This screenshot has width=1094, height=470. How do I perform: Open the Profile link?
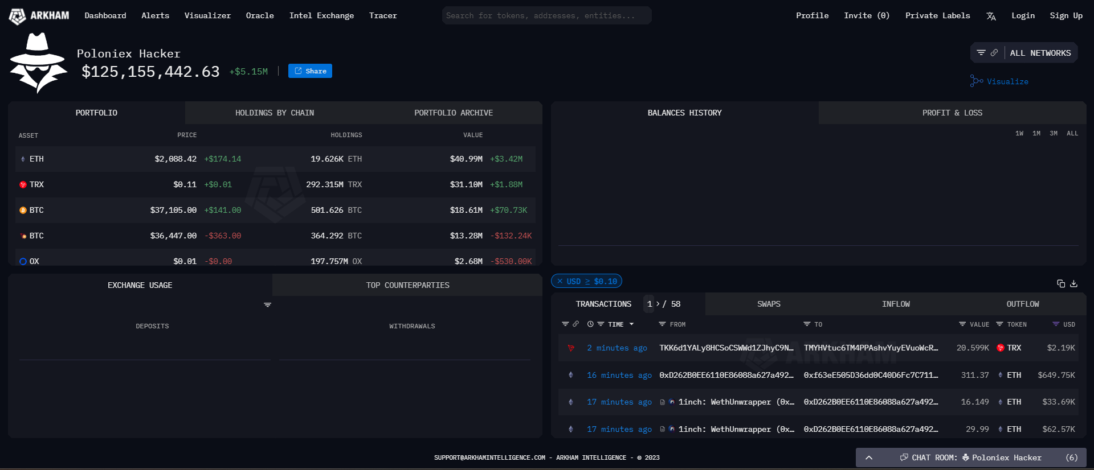tap(812, 15)
